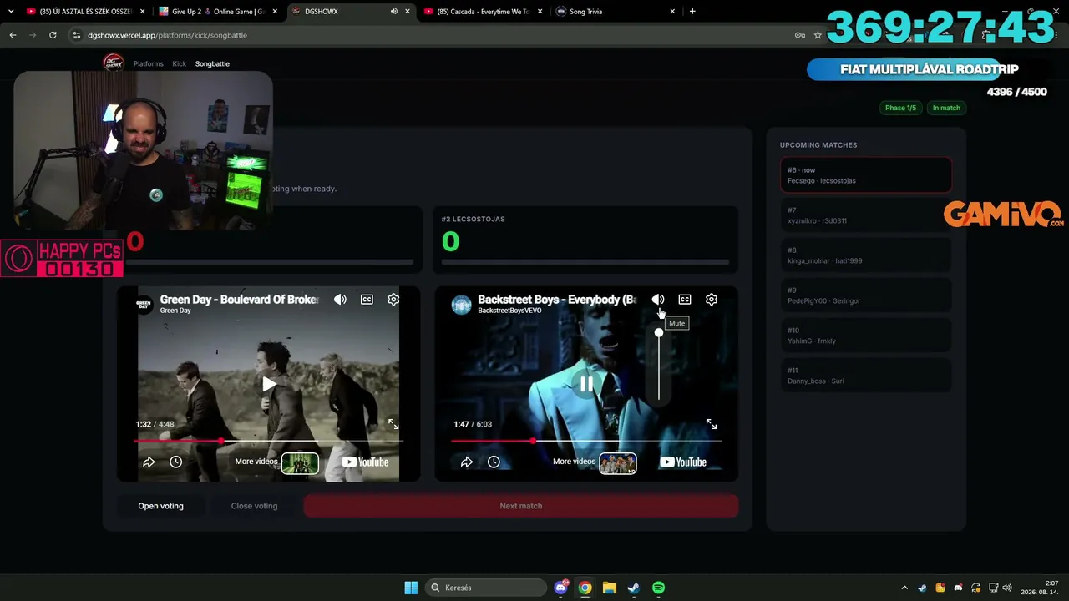The width and height of the screenshot is (1069, 601).
Task: Go back to the previous page
Action: tap(13, 35)
